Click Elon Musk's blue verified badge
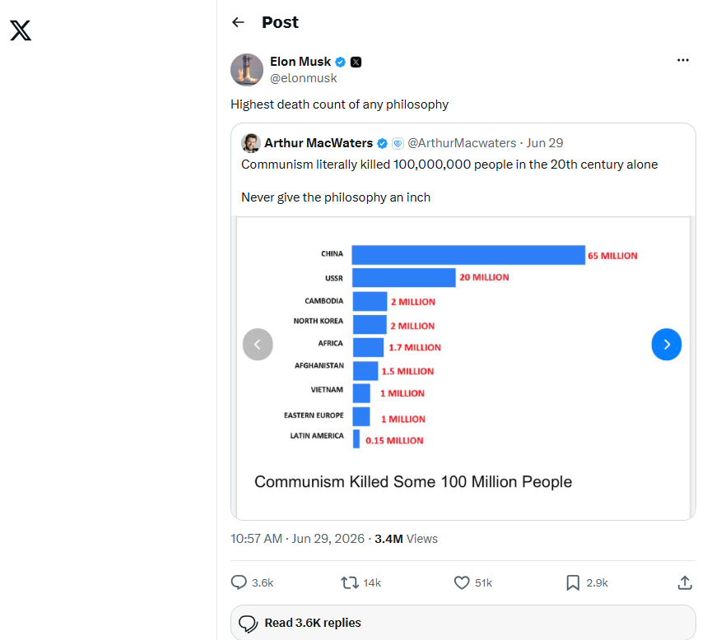Viewport: 707px width, 640px height. pyautogui.click(x=341, y=62)
